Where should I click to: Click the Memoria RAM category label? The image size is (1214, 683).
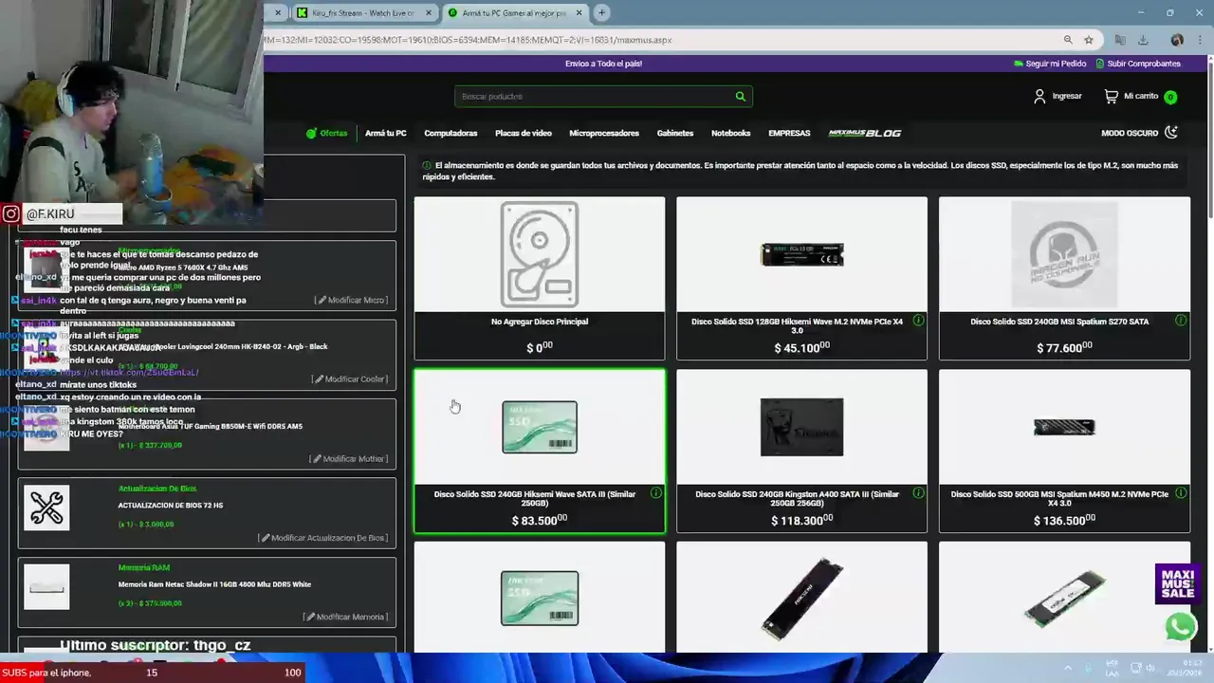(144, 567)
